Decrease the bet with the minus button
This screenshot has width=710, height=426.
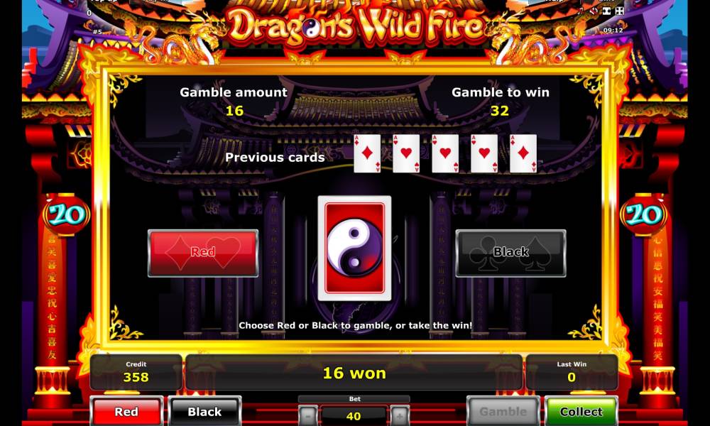(x=308, y=415)
